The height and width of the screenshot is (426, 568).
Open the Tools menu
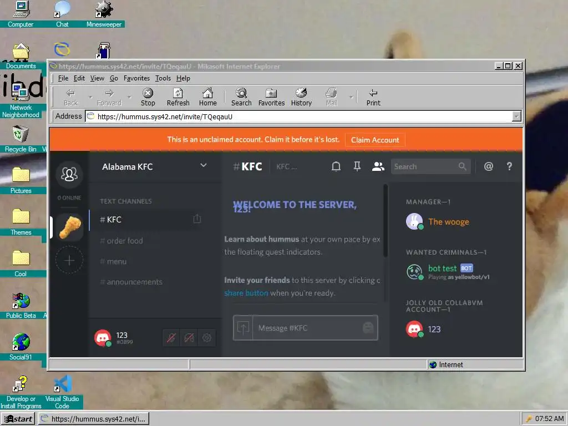click(x=163, y=78)
